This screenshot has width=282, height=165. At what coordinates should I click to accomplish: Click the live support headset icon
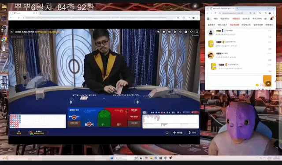tap(191, 32)
